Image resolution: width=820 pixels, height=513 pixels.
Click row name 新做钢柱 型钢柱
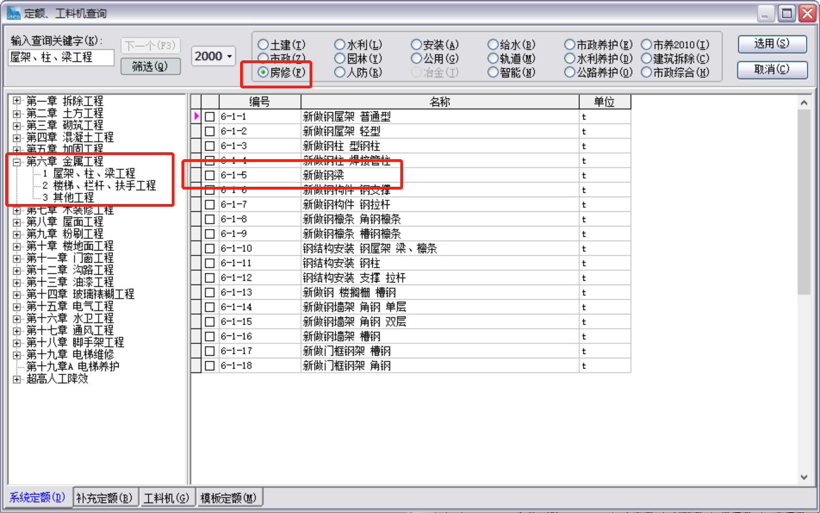pyautogui.click(x=342, y=146)
